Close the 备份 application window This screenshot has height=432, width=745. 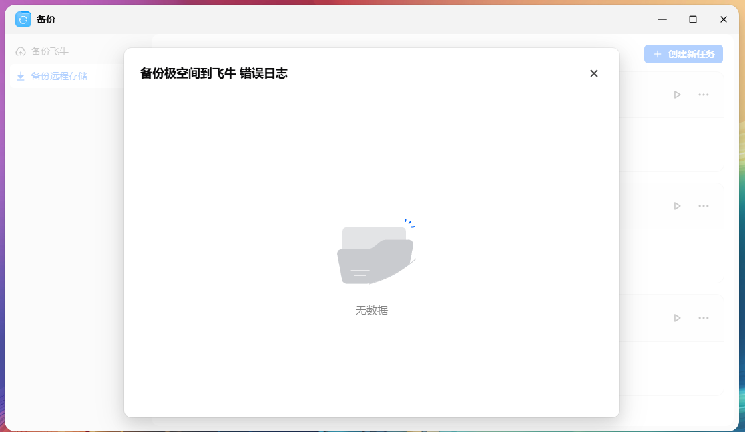(723, 19)
